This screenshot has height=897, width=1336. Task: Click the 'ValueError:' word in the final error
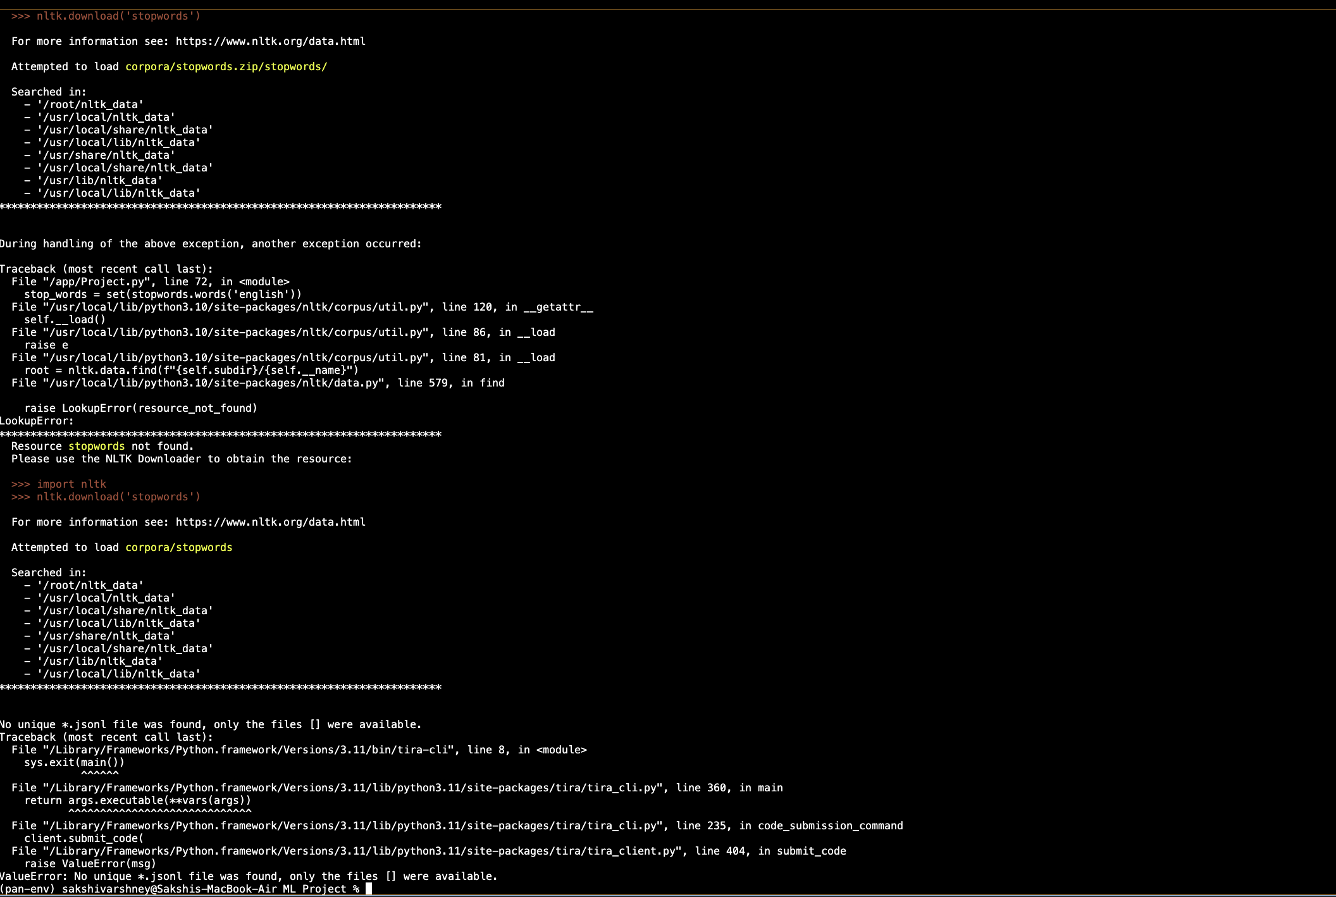(34, 876)
